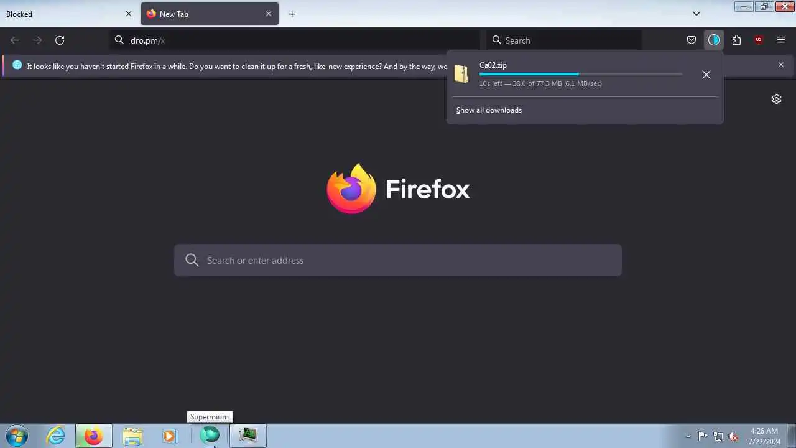
Task: Go back using the back arrow
Action: pyautogui.click(x=15, y=40)
